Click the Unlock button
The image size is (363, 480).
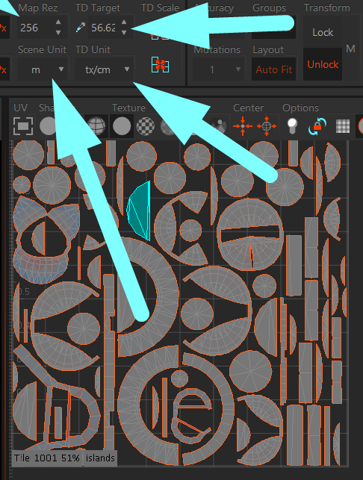(x=323, y=65)
